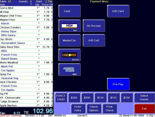This screenshot has width=155, height=117.
Task: Tender EXACT CASH amount
Action: click(61, 97)
